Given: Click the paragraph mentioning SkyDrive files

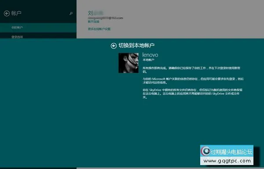Looking at the screenshot, I should [x=192, y=93].
